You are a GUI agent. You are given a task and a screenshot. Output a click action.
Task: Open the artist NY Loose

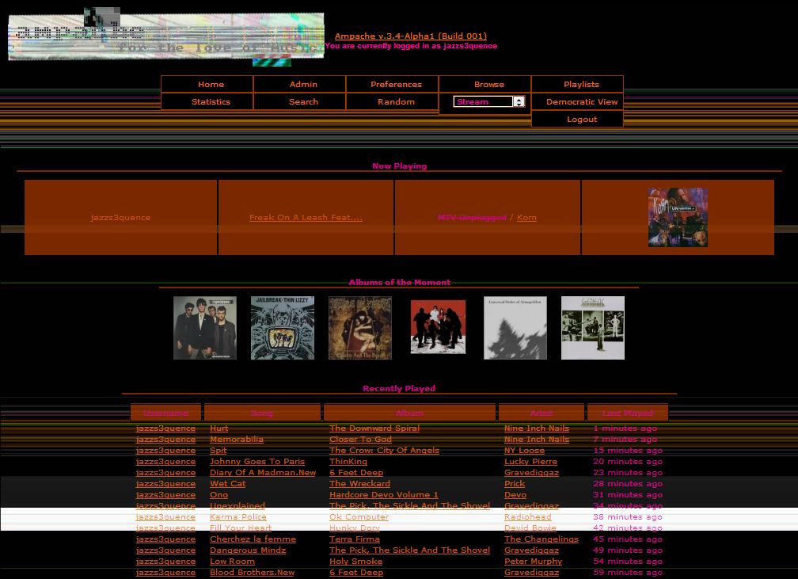tap(524, 451)
